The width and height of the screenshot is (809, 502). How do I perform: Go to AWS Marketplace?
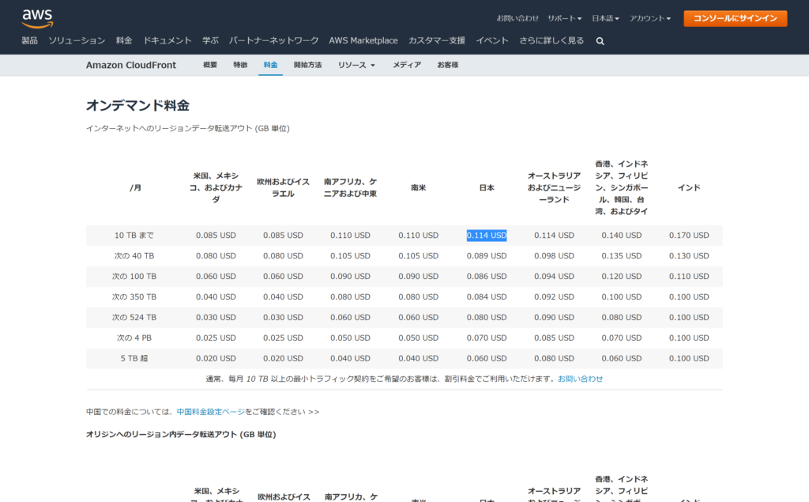tap(363, 40)
